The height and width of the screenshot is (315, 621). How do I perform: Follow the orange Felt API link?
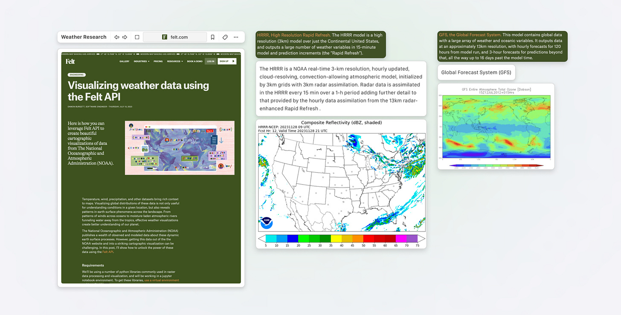pyautogui.click(x=108, y=252)
